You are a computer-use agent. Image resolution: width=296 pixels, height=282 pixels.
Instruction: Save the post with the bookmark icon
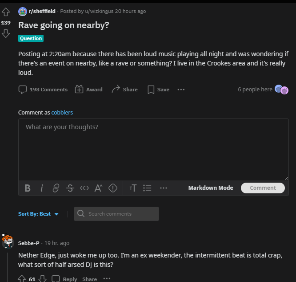(158, 90)
